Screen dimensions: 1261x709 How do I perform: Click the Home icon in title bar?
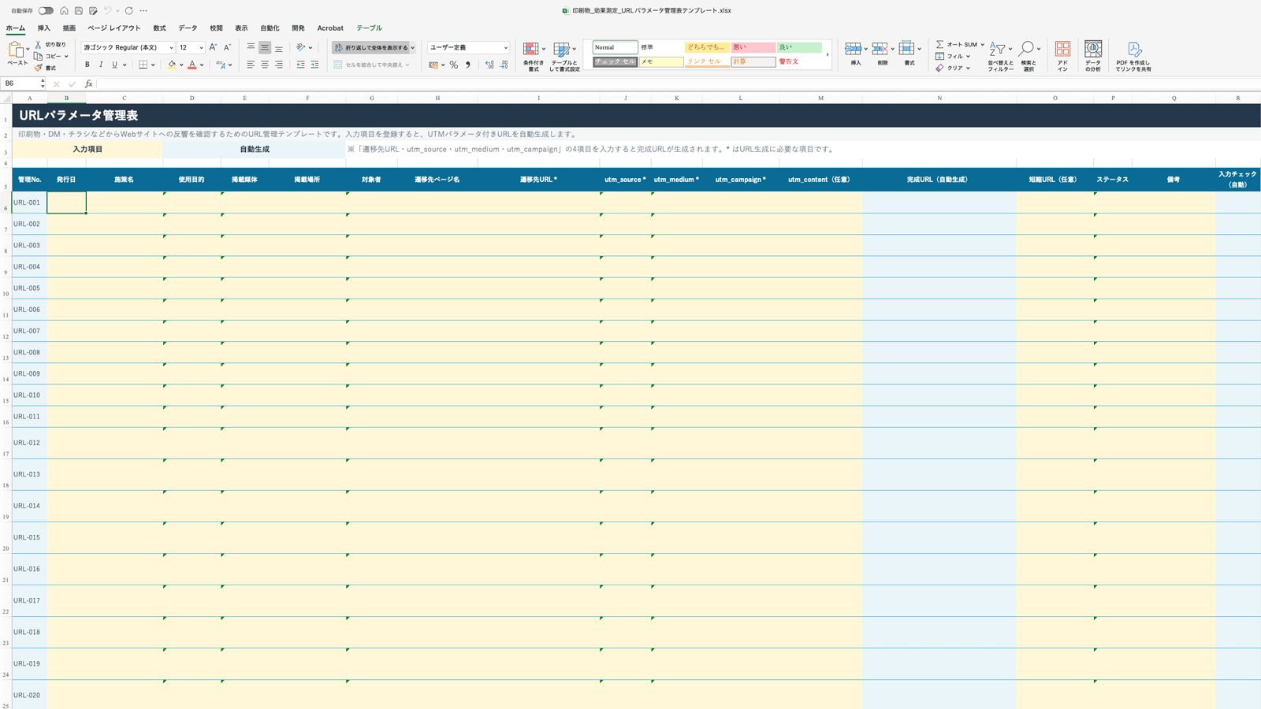click(64, 11)
